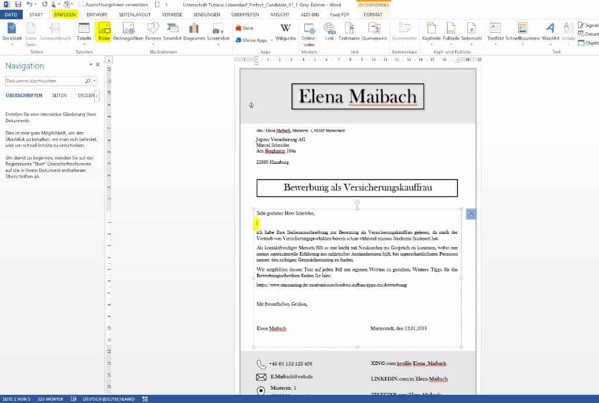The width and height of the screenshot is (599, 403).
Task: Close the Navigation pane
Action: 98,64
